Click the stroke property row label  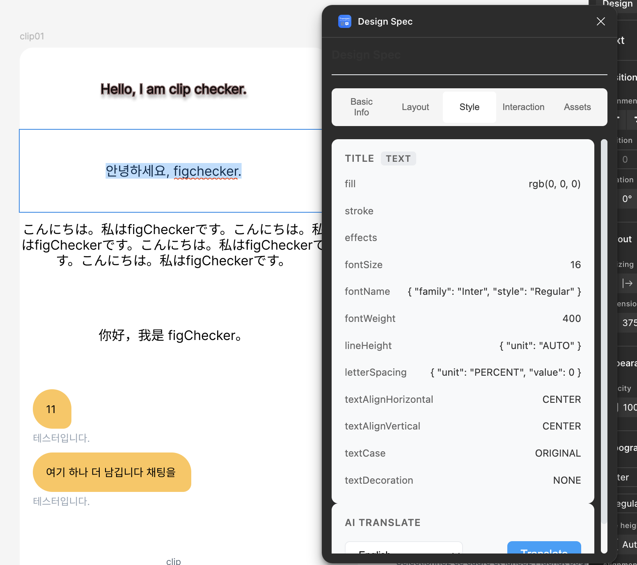click(x=359, y=211)
